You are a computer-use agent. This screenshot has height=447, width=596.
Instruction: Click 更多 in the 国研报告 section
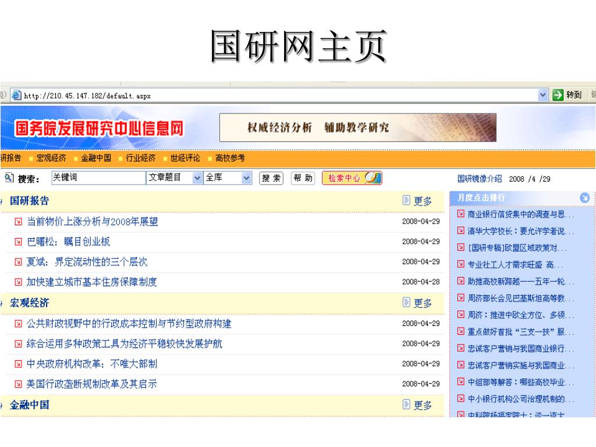423,201
